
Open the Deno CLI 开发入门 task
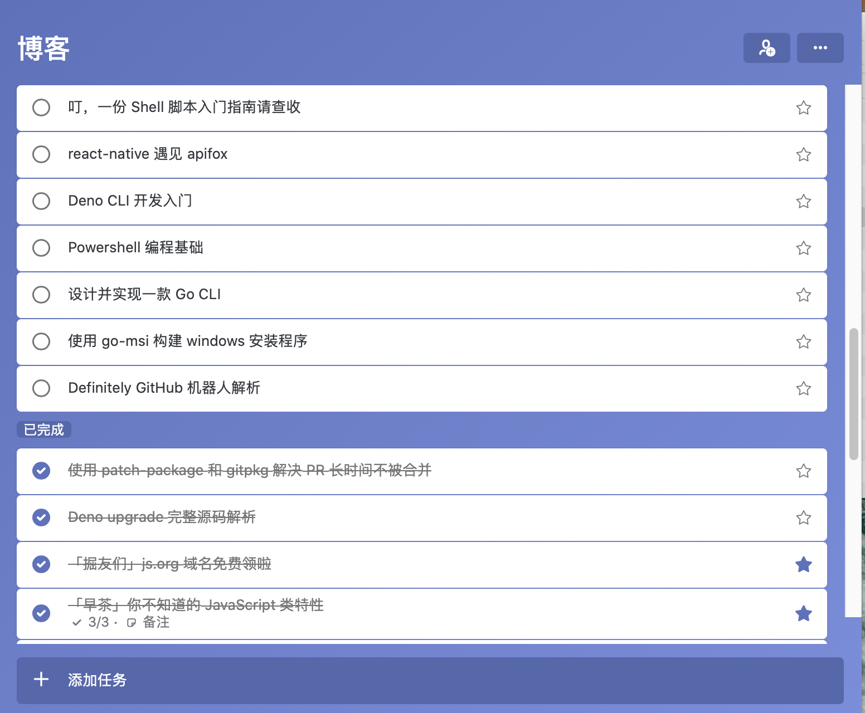pos(422,202)
